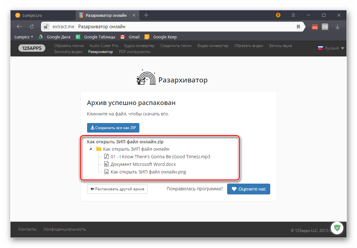Click the lock icon in the address bar
Image resolution: width=357 pixels, height=248 pixels.
pyautogui.click(x=46, y=27)
